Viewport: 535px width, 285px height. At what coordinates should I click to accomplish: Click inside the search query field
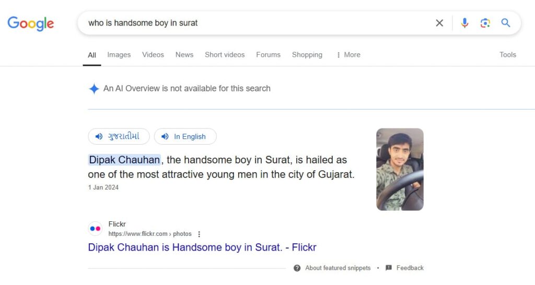click(251, 23)
